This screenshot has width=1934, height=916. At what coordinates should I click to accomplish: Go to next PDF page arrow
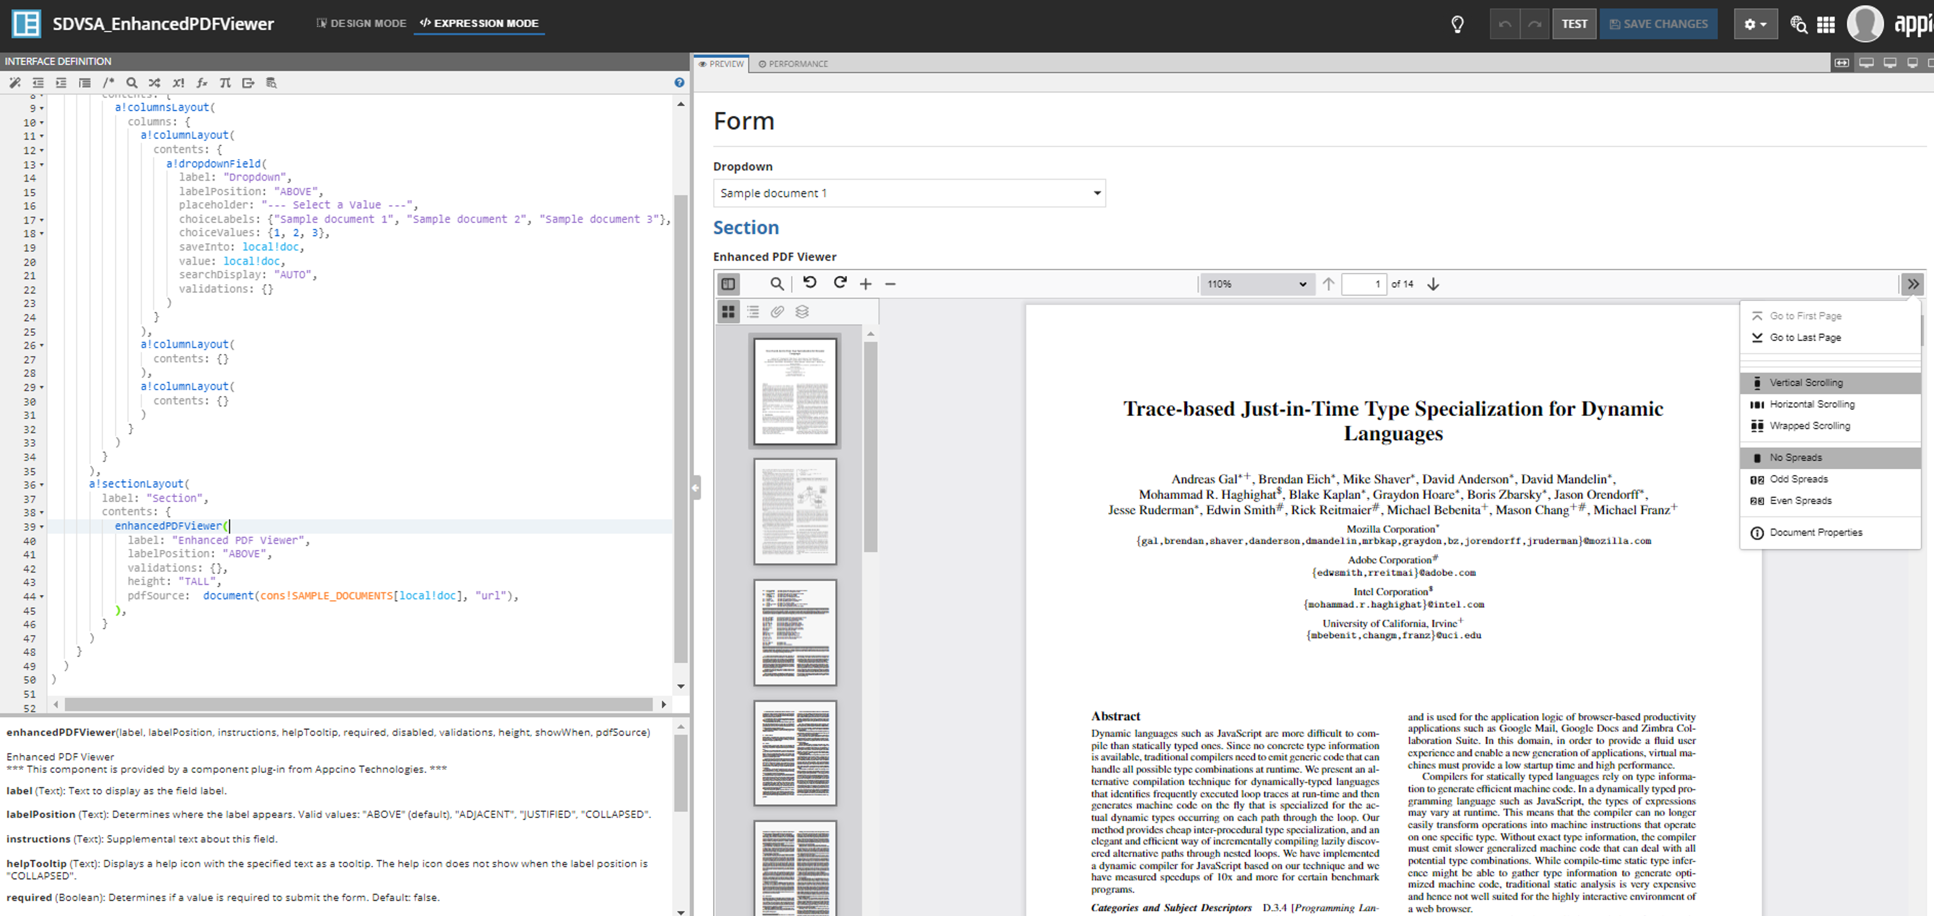tap(1433, 284)
